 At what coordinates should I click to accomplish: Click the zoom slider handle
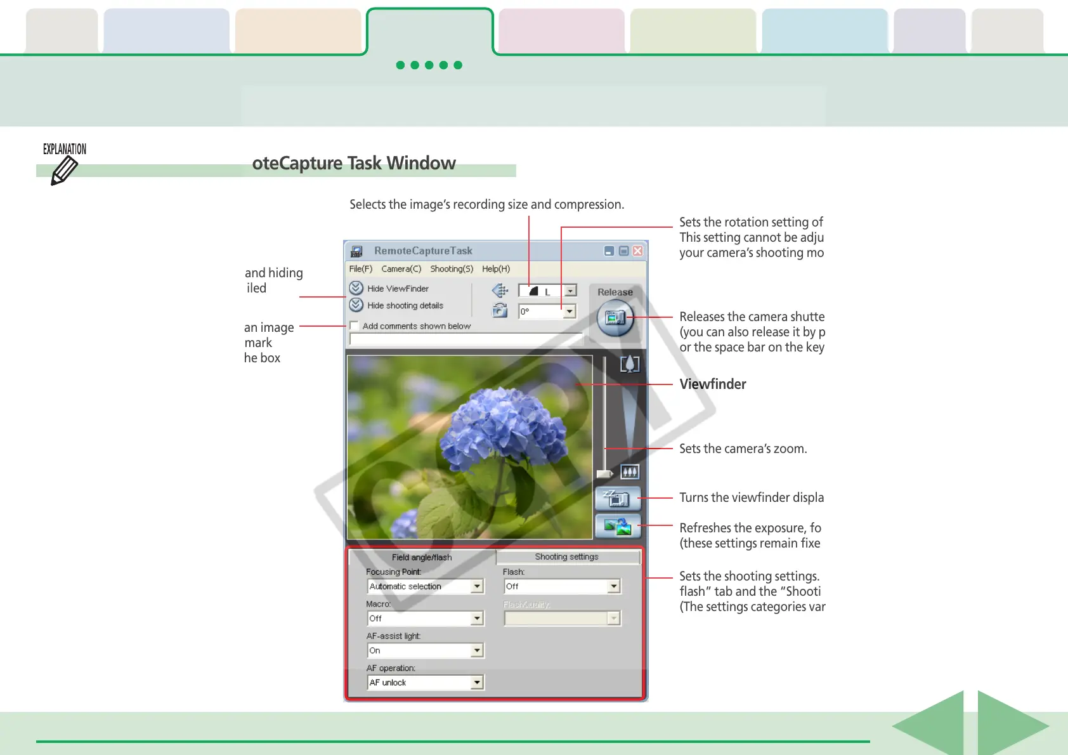604,474
